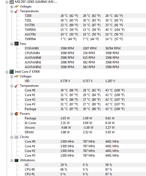Select the SYSTIN temperature row

(85, 25)
